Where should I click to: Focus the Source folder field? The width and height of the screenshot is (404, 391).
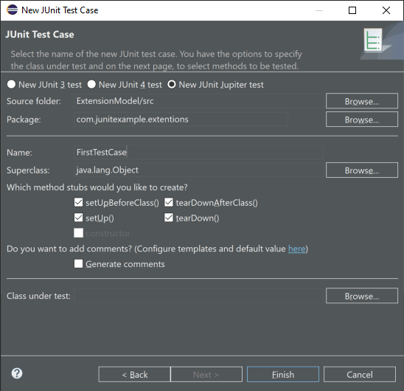click(x=198, y=101)
